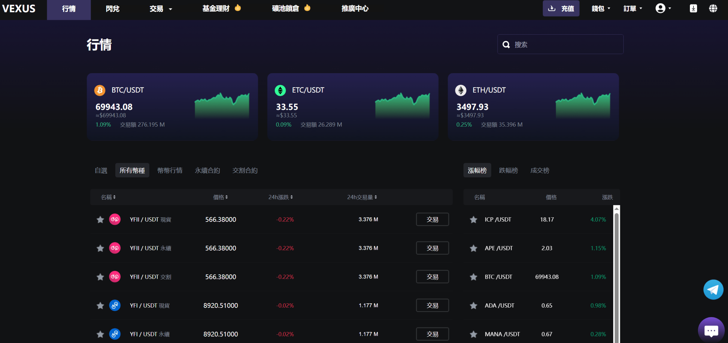
Task: Click the VEXUS logo
Action: (x=19, y=8)
